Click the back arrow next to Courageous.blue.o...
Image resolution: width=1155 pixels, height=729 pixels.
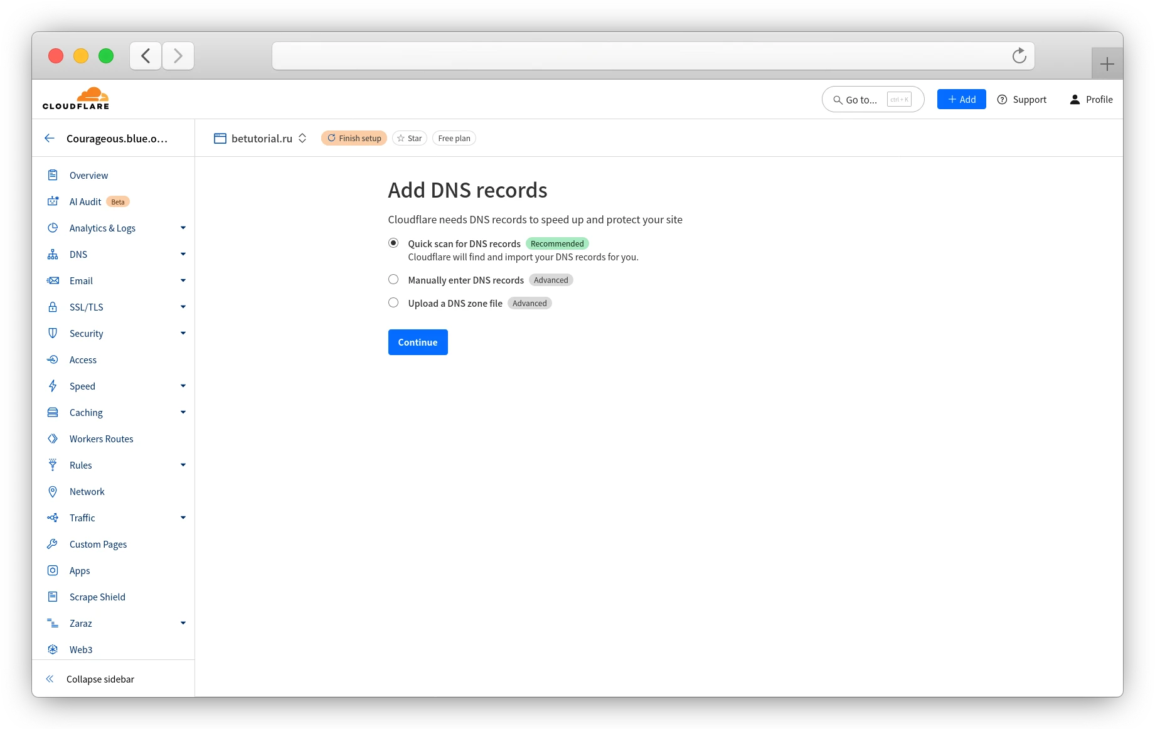[50, 138]
